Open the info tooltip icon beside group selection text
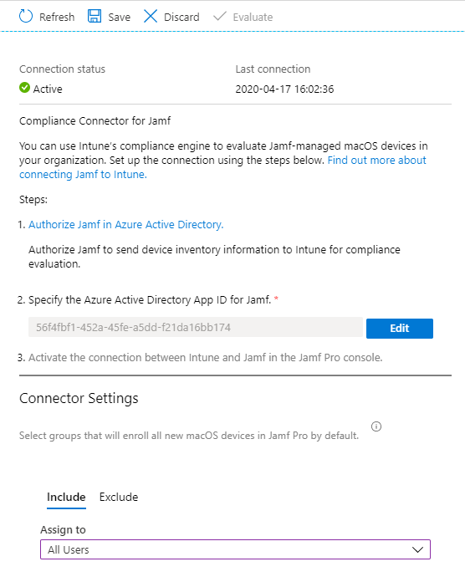This screenshot has height=582, width=465. point(376,426)
